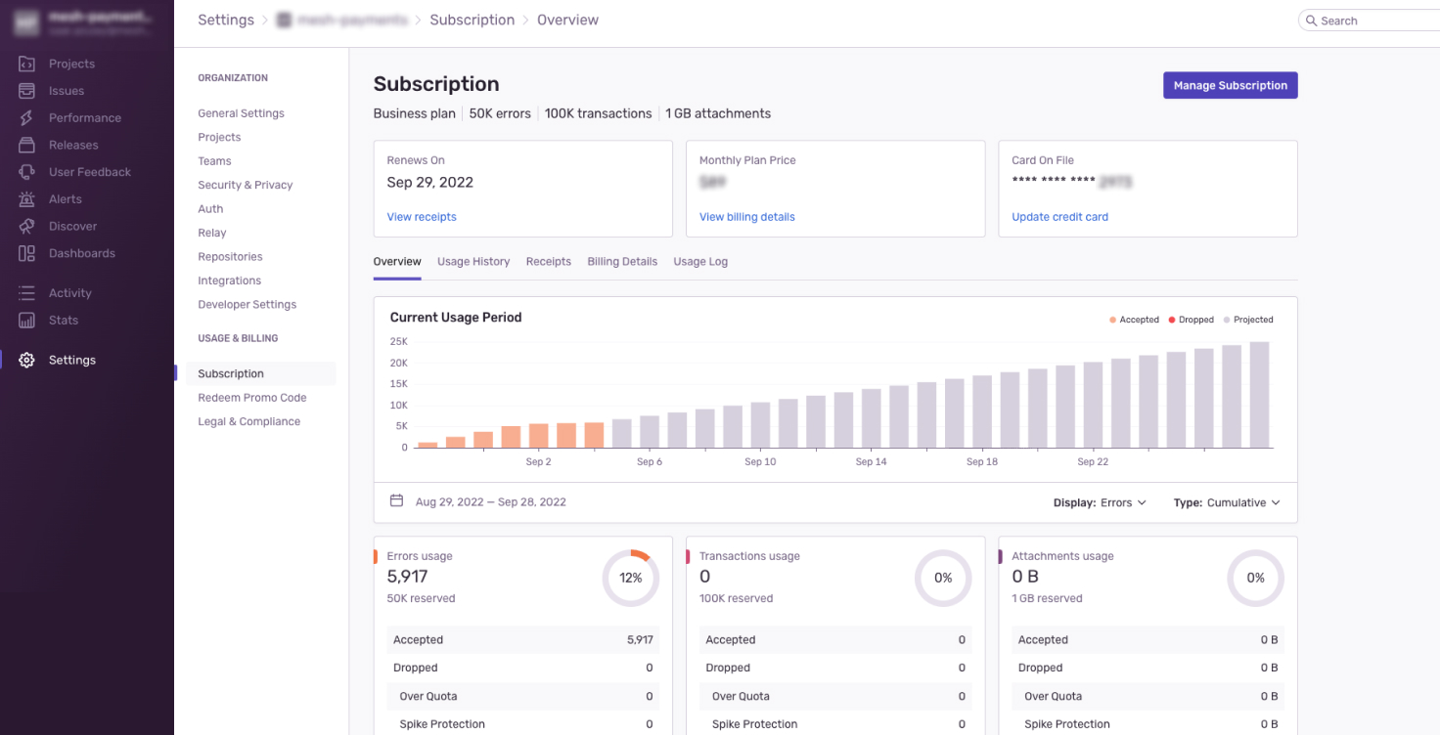Open the View receipts link
The width and height of the screenshot is (1440, 735).
(422, 217)
